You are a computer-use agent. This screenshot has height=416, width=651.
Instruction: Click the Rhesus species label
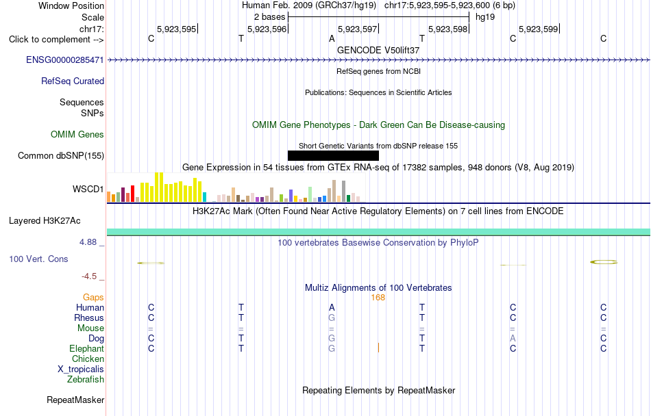(89, 318)
